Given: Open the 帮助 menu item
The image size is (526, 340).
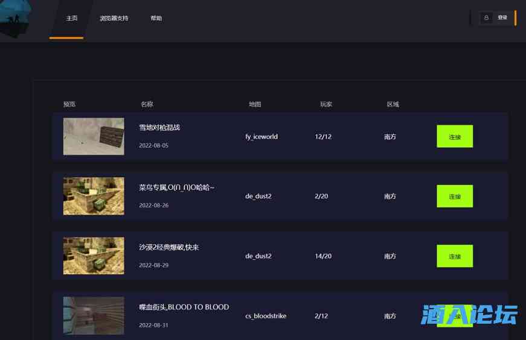Looking at the screenshot, I should click(x=156, y=18).
